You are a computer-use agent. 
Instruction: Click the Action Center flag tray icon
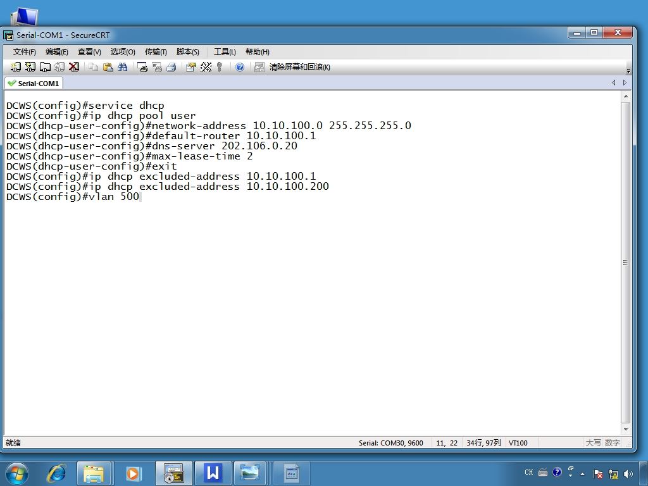(x=597, y=473)
